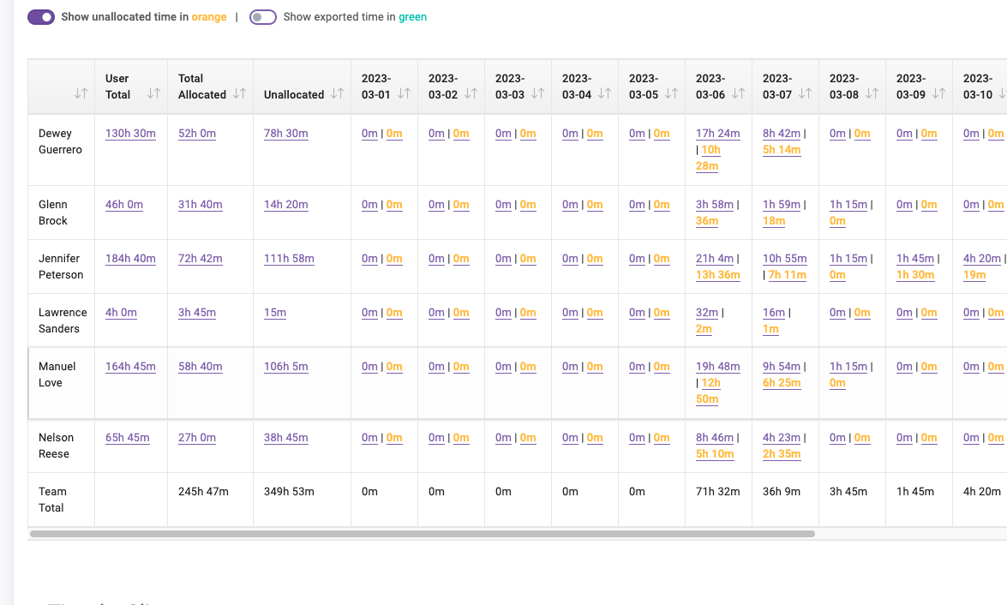Sort by the User Total column

coord(153,93)
